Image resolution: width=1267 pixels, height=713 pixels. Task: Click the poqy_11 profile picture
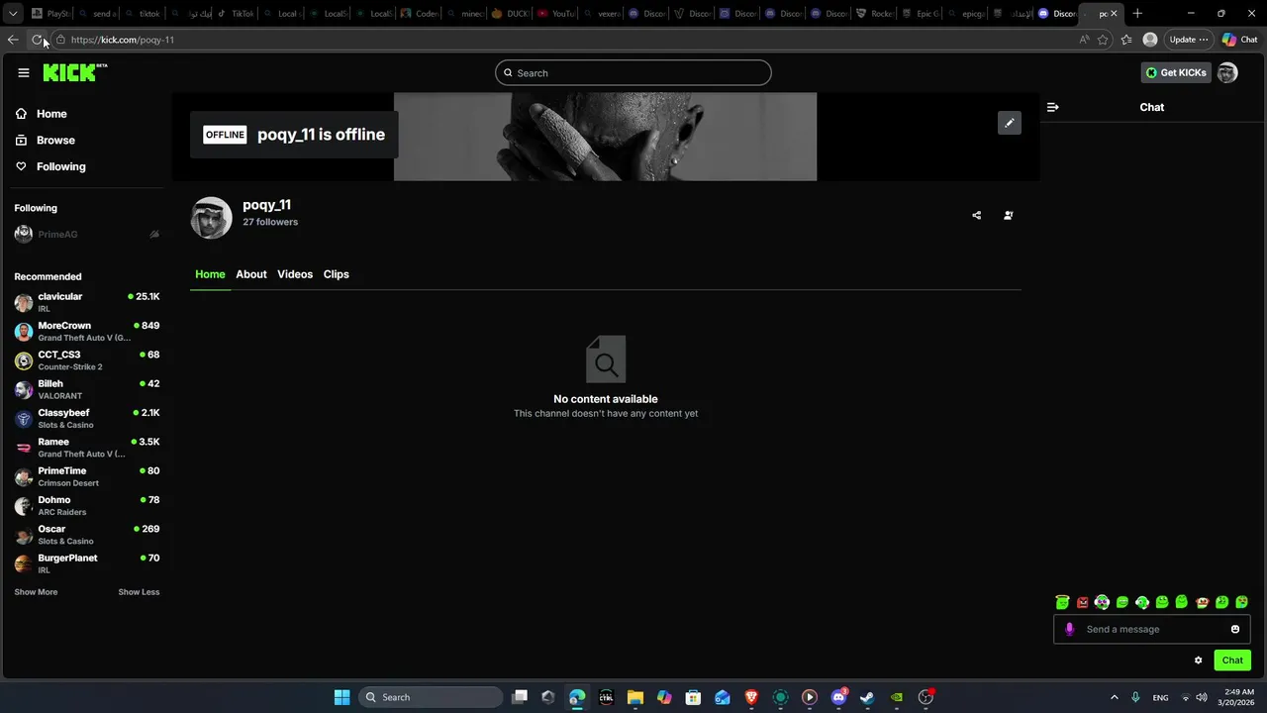[211, 218]
